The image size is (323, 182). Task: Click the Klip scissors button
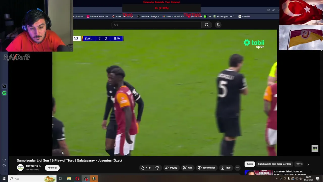tap(187, 168)
